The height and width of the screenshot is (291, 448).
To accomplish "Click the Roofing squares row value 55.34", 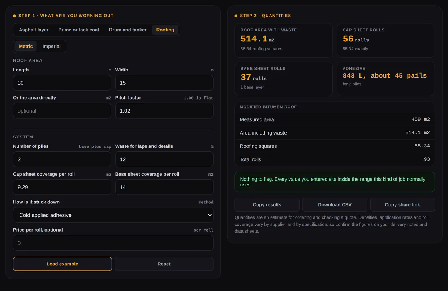I will click(x=422, y=146).
